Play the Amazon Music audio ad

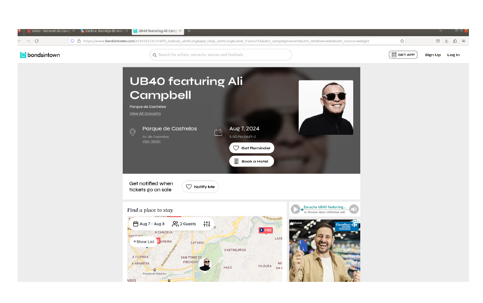tap(296, 209)
